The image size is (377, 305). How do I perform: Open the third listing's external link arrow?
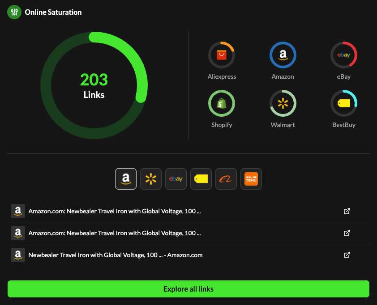[x=347, y=255]
